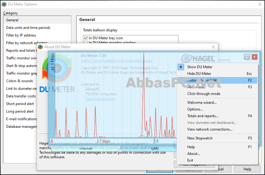The height and width of the screenshot is (175, 265).
Task: Start New Stopwatch from context menu
Action: pyautogui.click(x=217, y=138)
